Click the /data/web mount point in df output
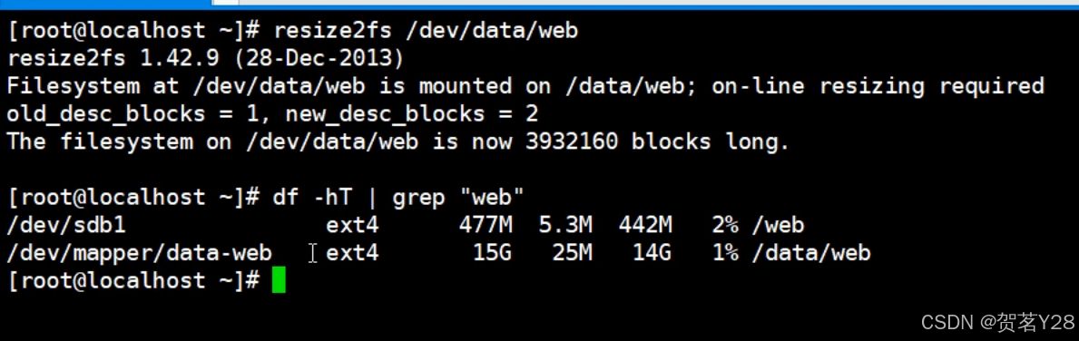 [811, 253]
